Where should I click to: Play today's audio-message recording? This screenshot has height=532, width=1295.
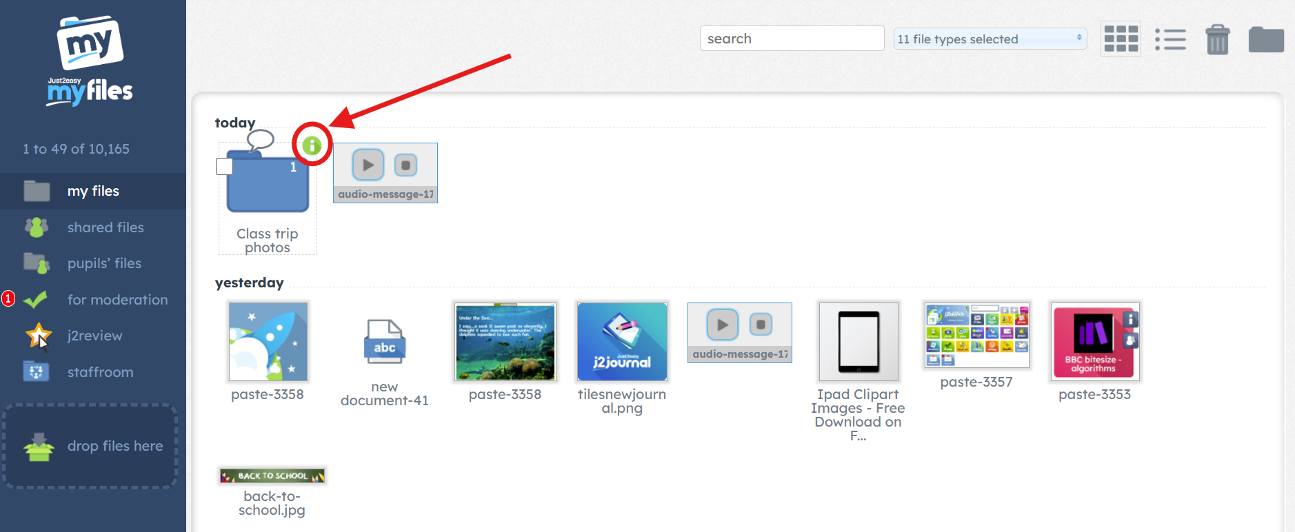[368, 165]
